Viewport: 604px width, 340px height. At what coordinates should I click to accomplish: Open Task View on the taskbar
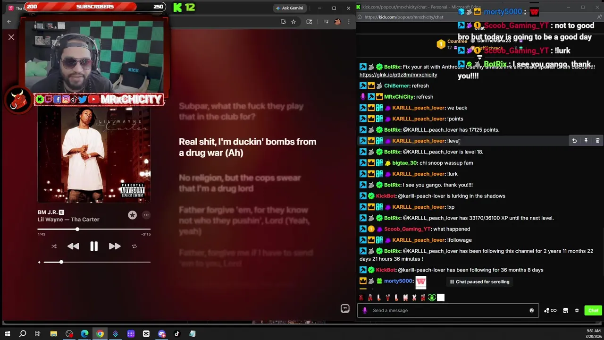point(38,334)
